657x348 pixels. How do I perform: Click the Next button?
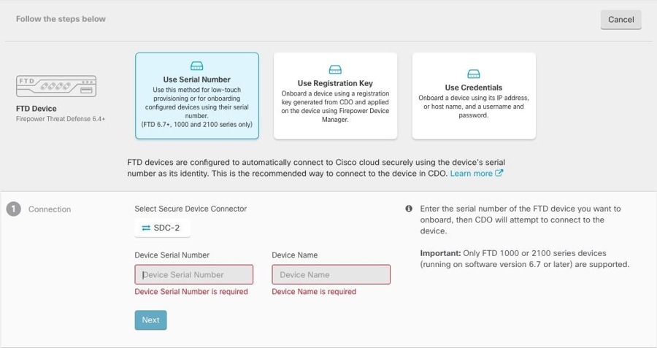tap(150, 320)
